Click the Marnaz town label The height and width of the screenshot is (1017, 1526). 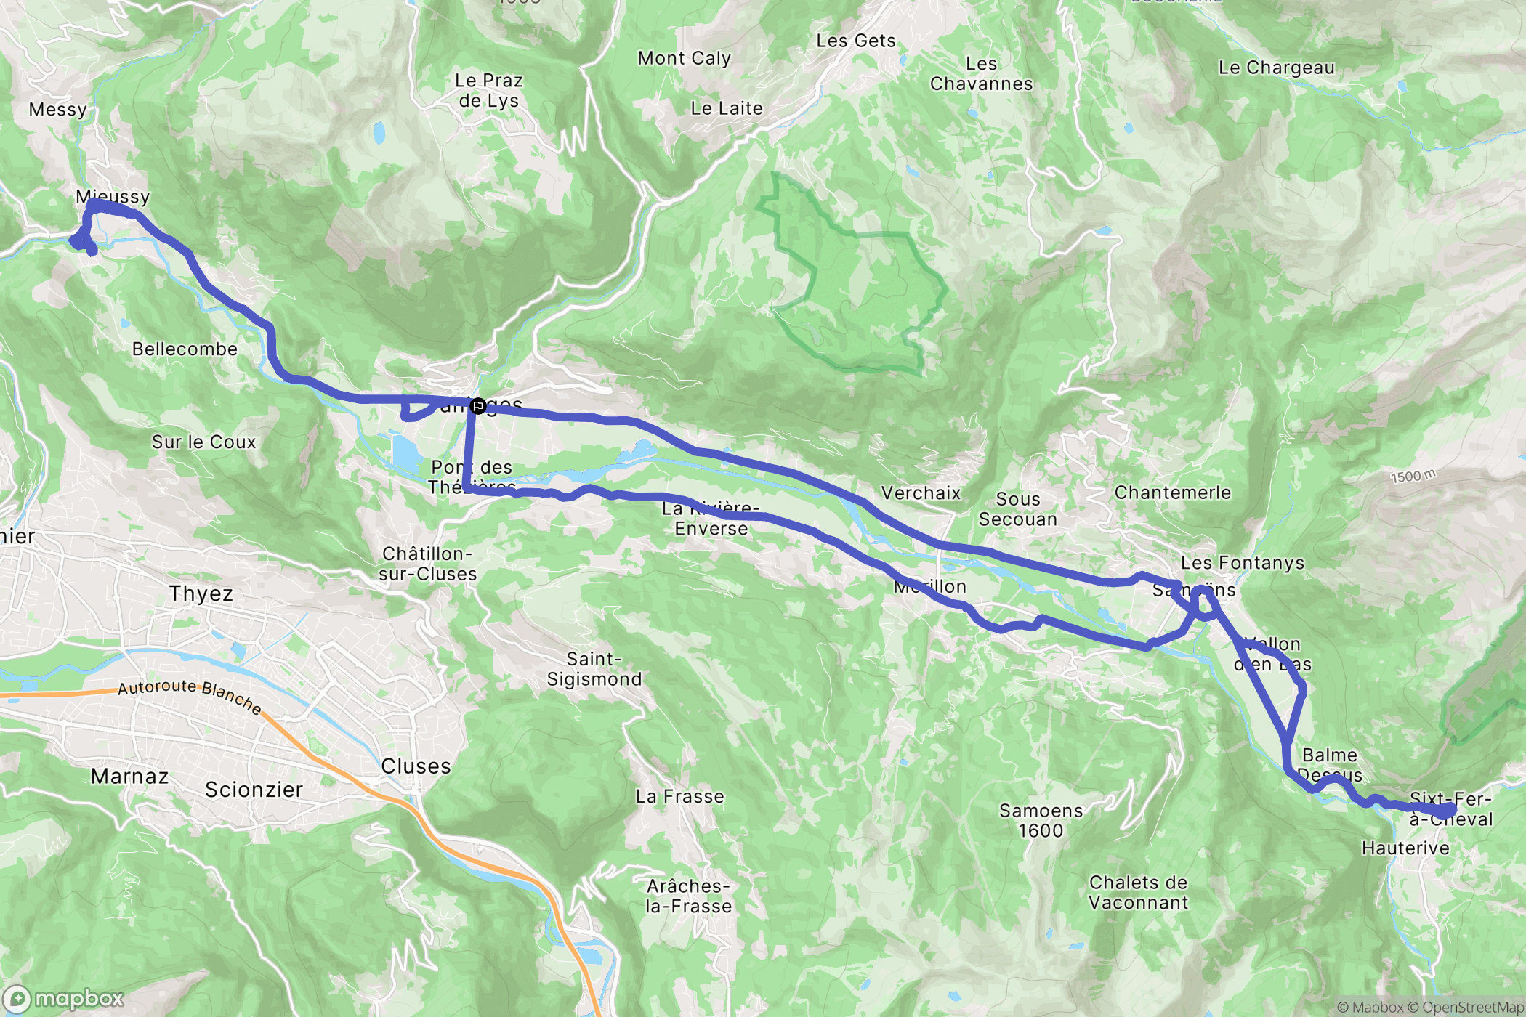point(130,777)
